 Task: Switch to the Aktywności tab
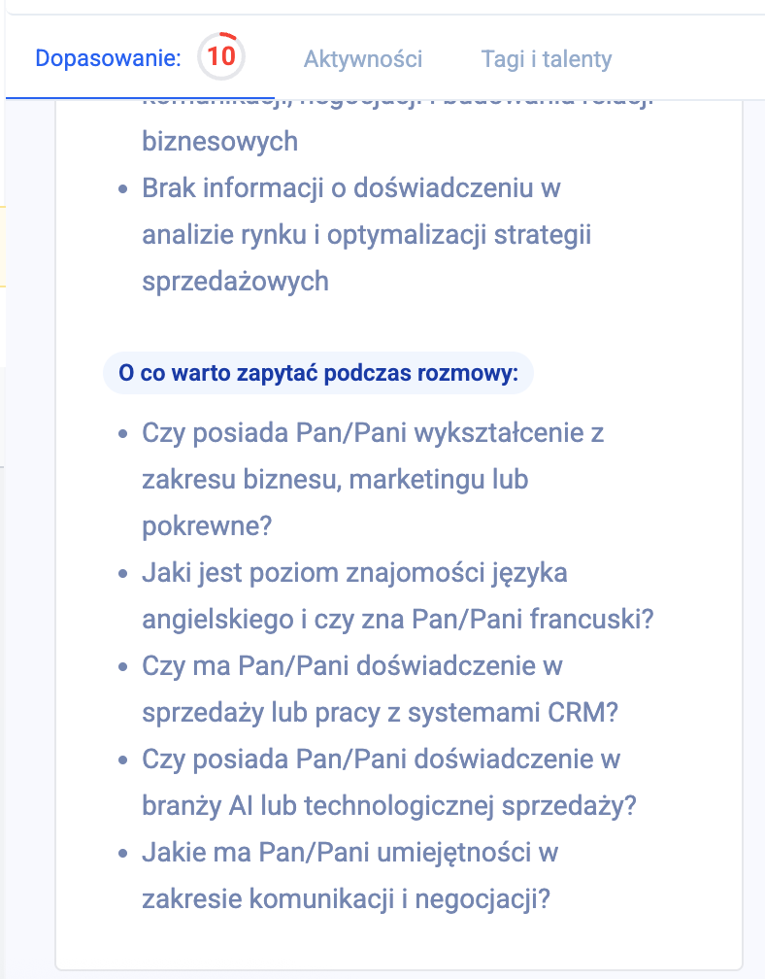363,59
